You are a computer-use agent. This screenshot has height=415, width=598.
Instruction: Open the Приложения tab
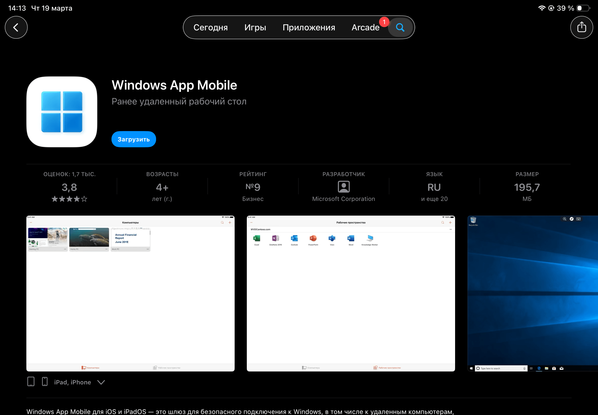pos(309,27)
